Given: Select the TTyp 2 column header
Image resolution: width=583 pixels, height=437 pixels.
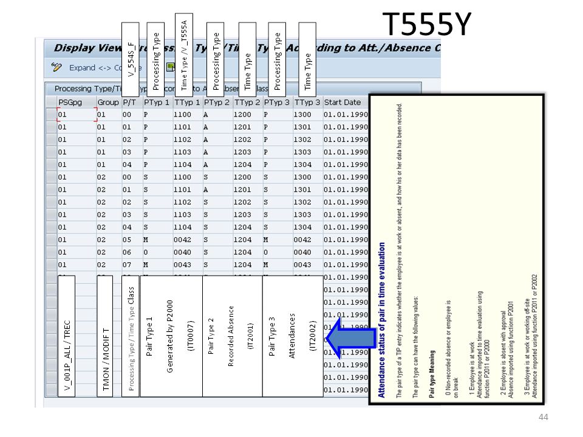Looking at the screenshot, I should (247, 102).
